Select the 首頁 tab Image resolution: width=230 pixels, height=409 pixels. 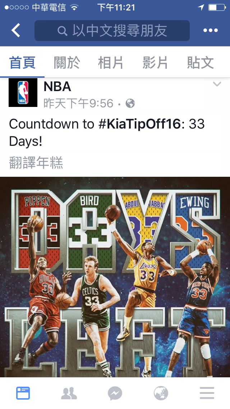(x=22, y=63)
